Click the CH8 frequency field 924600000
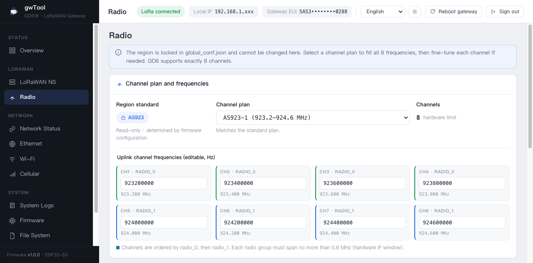 point(462,222)
